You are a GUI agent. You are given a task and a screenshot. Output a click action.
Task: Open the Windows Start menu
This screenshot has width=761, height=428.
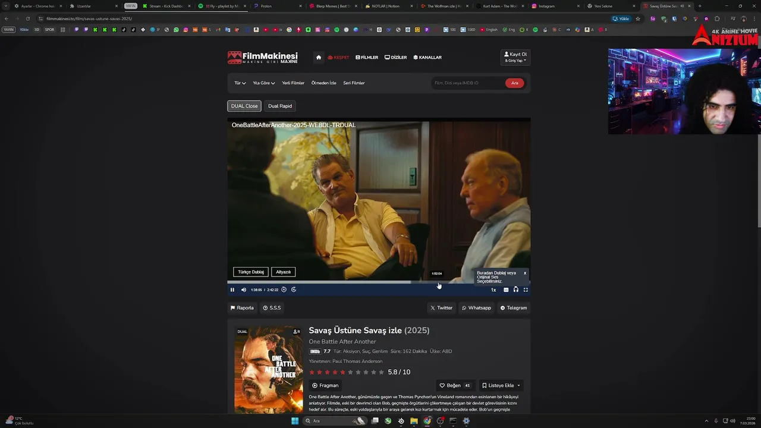pyautogui.click(x=295, y=421)
